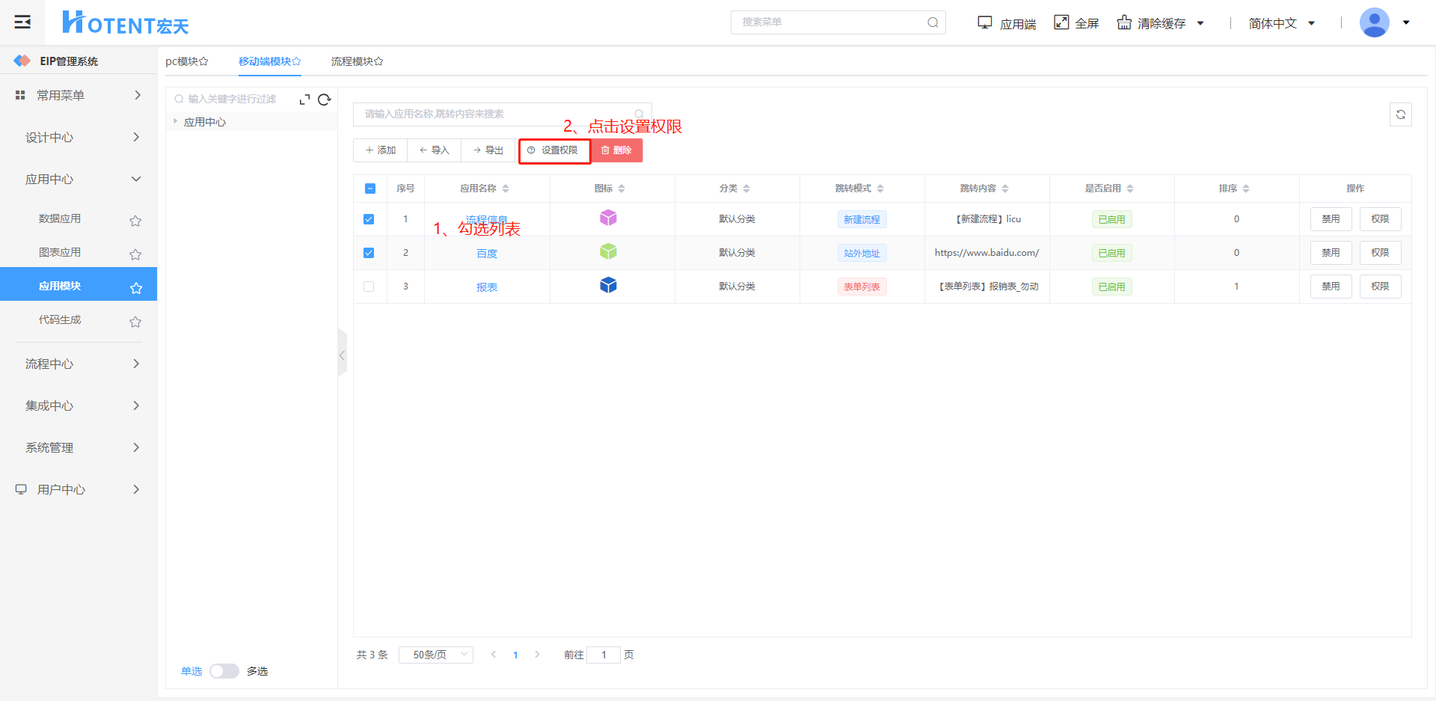Image resolution: width=1436 pixels, height=701 pixels.
Task: Expand the 应用中心 tree node
Action: click(175, 121)
